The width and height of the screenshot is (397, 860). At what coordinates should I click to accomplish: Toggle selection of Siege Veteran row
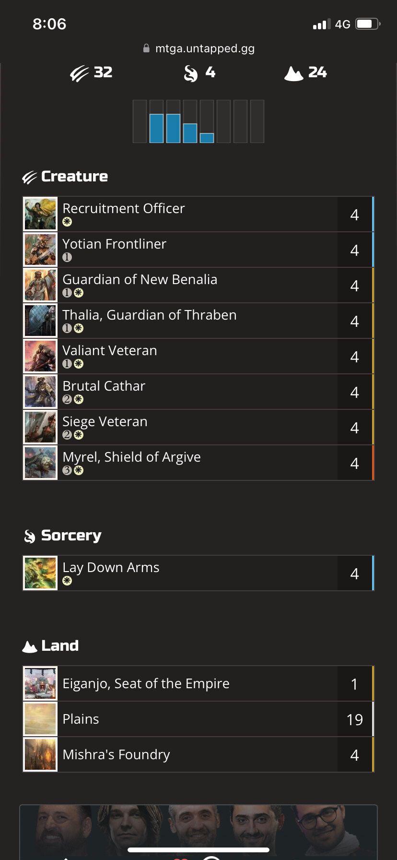198,427
